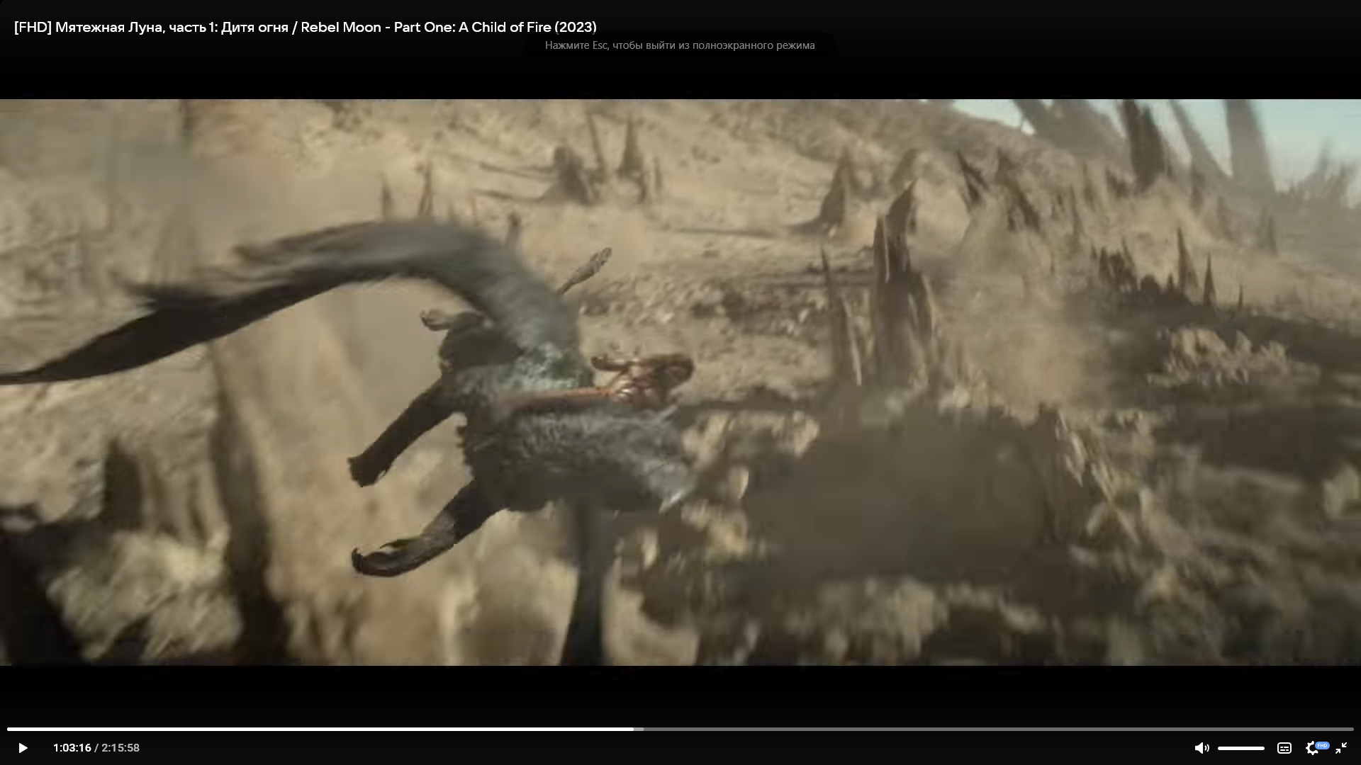Click the very start of the seek bar
Image resolution: width=1361 pixels, height=765 pixels.
[9, 729]
